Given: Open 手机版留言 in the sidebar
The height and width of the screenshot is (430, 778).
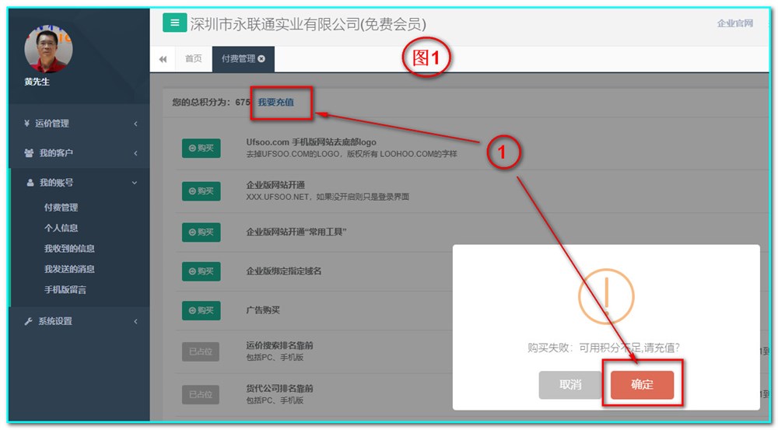Looking at the screenshot, I should pyautogui.click(x=65, y=290).
